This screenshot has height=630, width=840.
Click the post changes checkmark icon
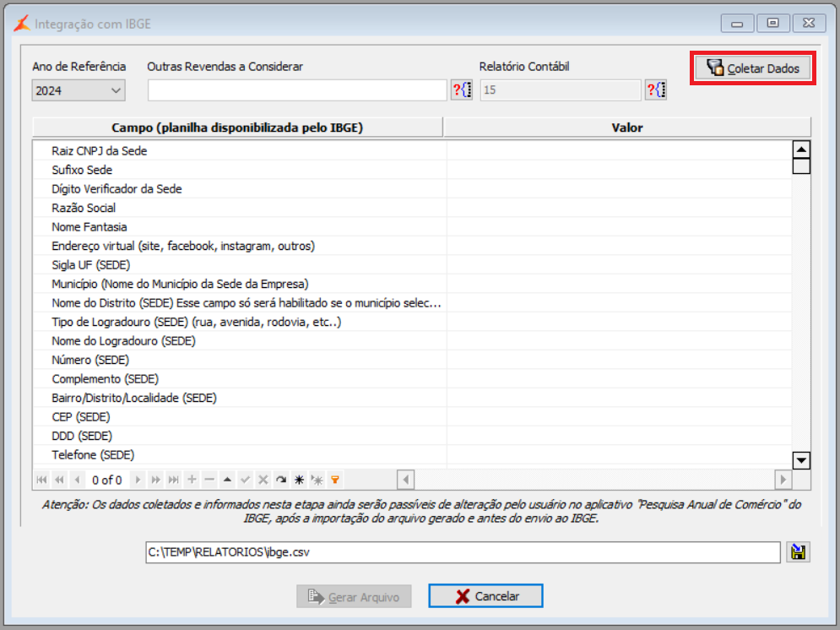pos(245,480)
